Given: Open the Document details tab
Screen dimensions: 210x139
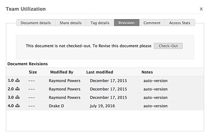Looking at the screenshot, I should [36, 23].
